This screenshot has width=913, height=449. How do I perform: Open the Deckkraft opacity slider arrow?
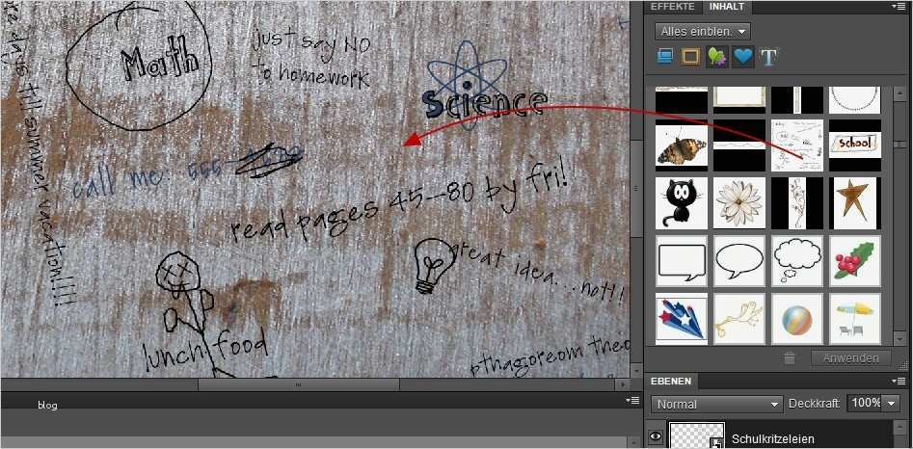(x=893, y=404)
